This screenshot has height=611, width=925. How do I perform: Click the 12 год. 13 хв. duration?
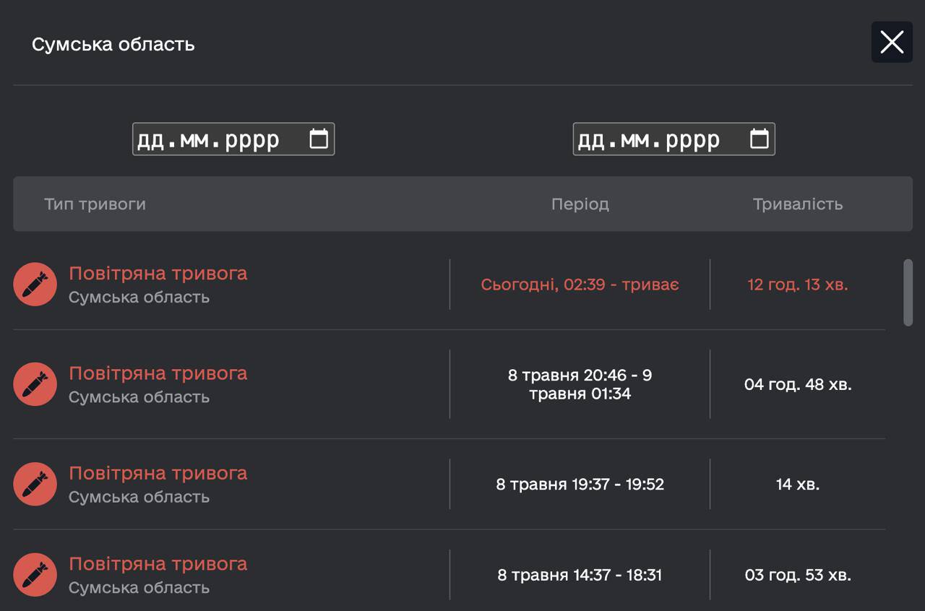pos(798,285)
